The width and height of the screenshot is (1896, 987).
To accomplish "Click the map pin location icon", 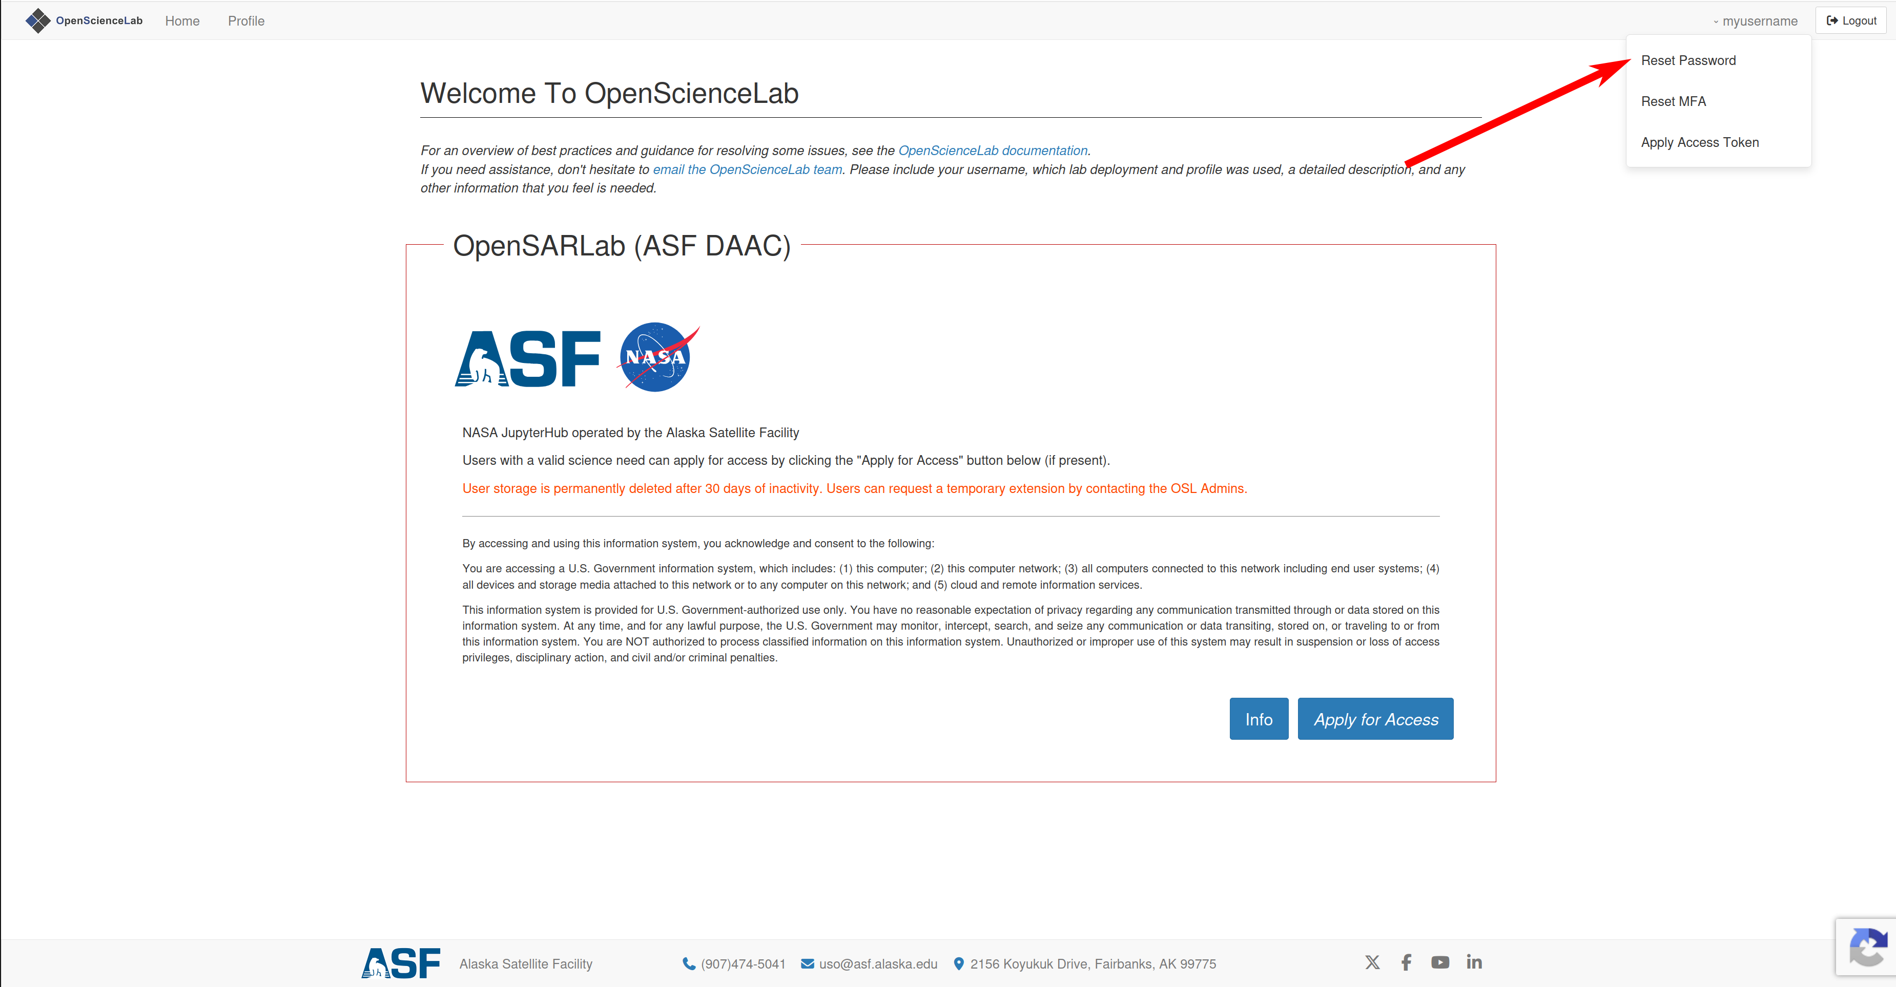I will (x=958, y=963).
